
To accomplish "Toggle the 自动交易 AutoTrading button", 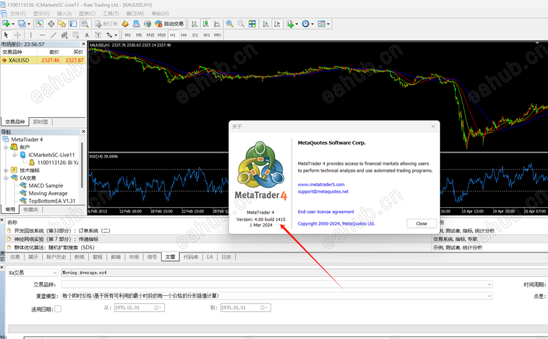I will (x=169, y=24).
